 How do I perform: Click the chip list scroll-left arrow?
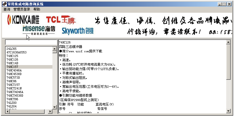[7, 111]
